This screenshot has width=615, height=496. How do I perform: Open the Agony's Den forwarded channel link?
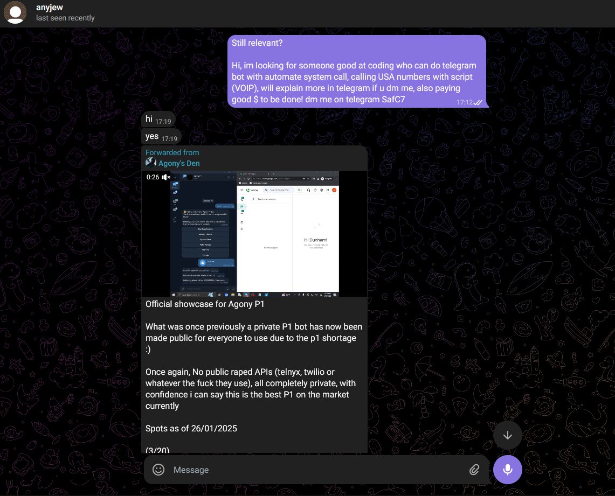[x=179, y=163]
